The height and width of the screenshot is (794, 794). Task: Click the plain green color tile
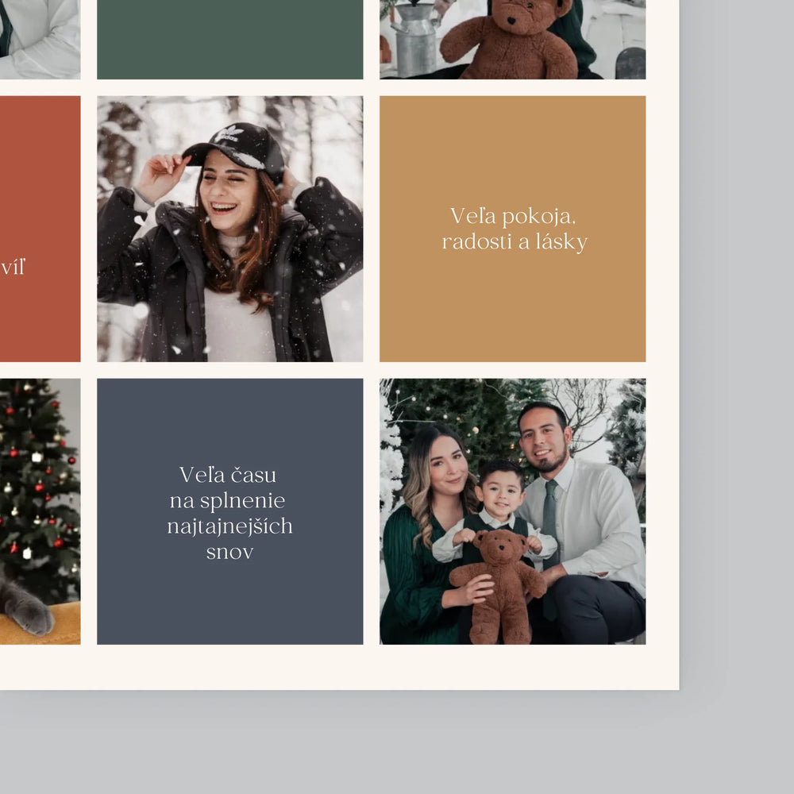click(230, 40)
